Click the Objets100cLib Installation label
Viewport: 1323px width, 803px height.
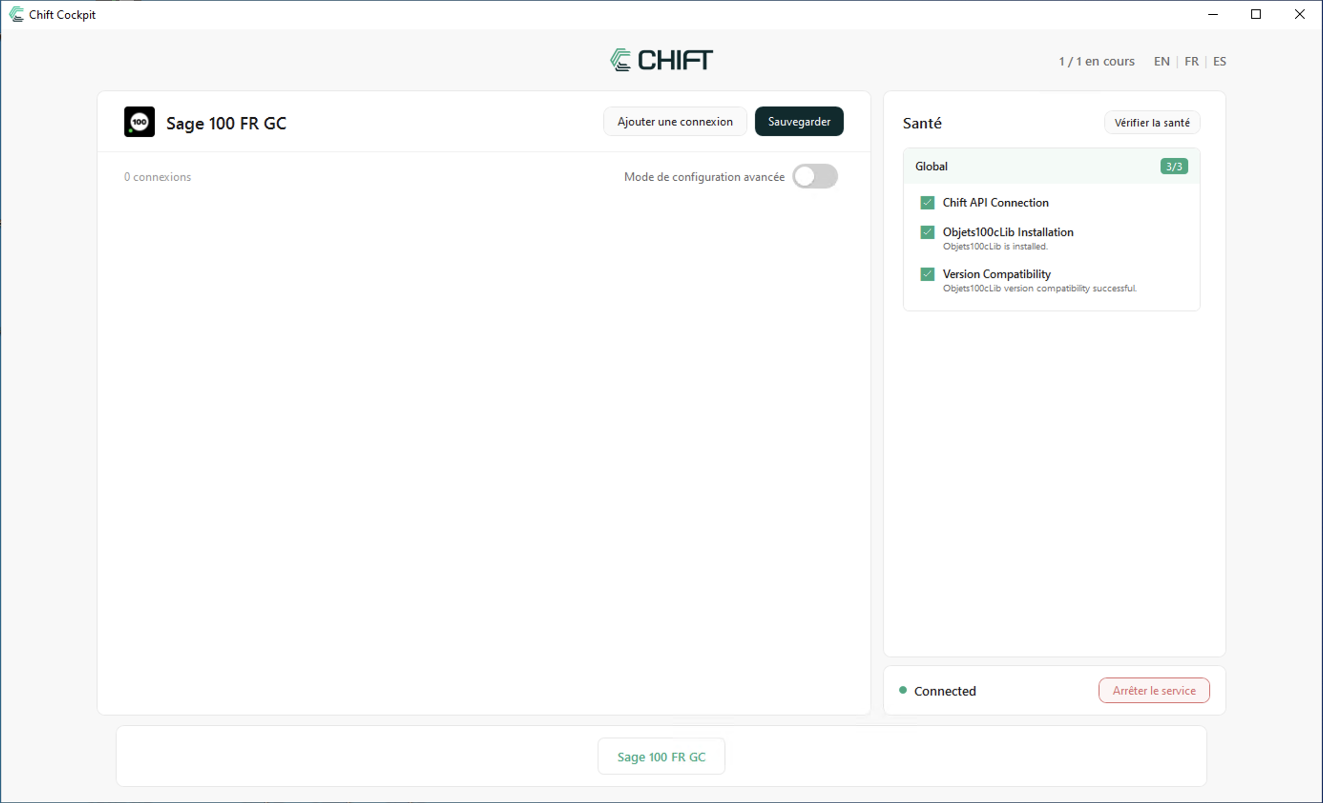tap(1008, 232)
